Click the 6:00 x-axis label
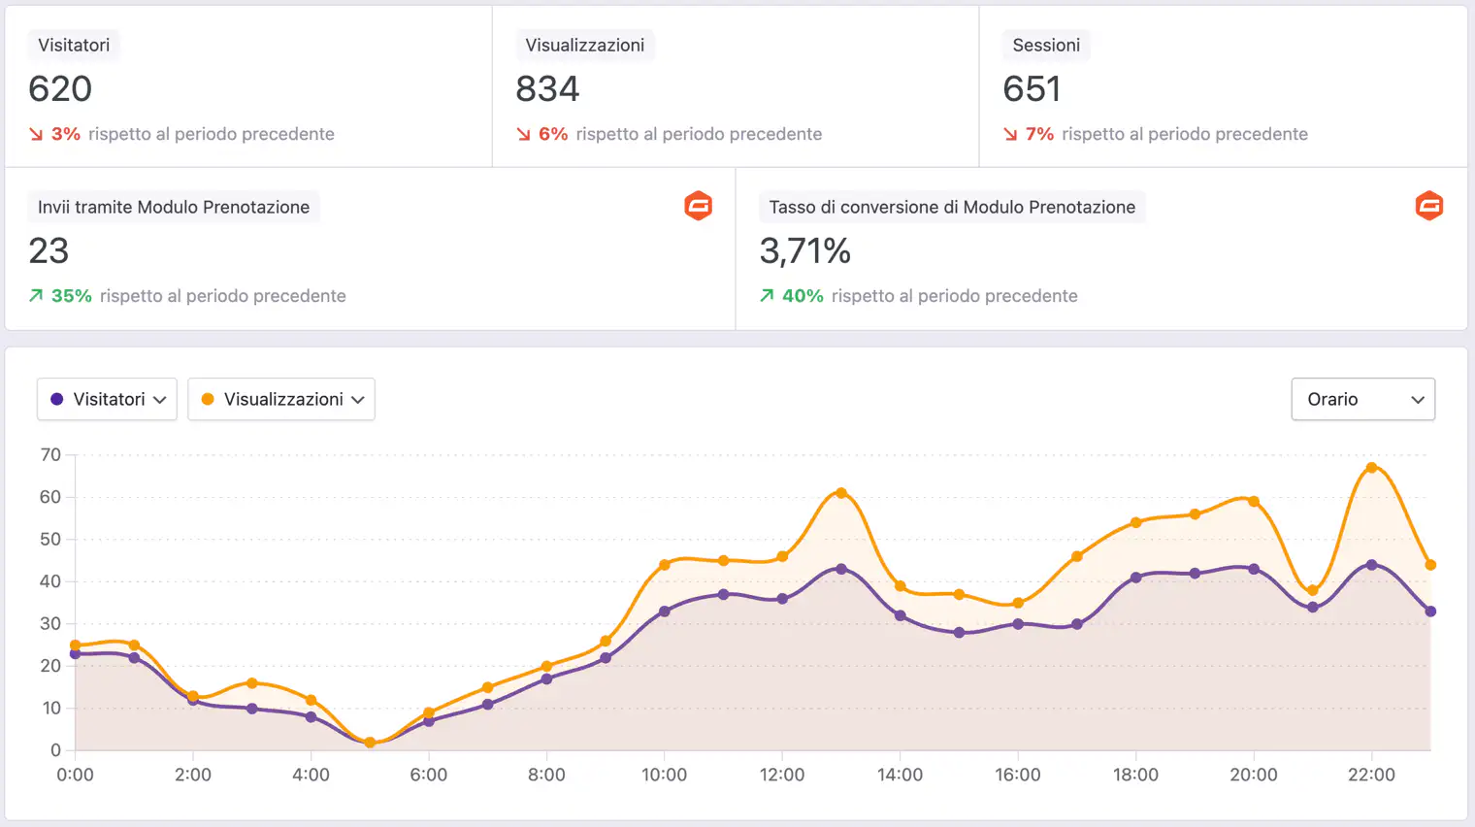Screen dimensions: 1475x827 click(429, 775)
